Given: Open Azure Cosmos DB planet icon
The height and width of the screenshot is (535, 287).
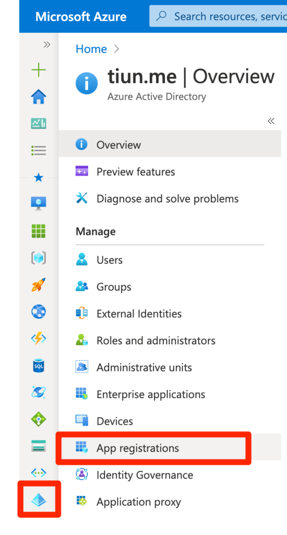Looking at the screenshot, I should click(x=39, y=392).
